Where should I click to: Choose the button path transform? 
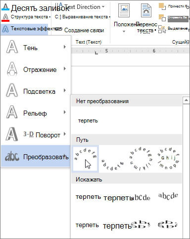coord(168,159)
